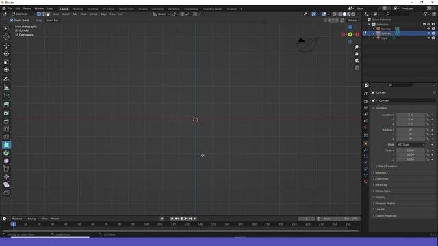Click the highlighted Poly Build tool
The height and width of the screenshot is (246, 438).
[6, 145]
